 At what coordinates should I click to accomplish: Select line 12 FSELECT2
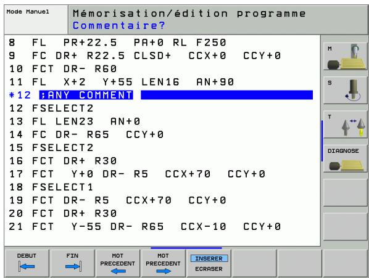pos(51,108)
